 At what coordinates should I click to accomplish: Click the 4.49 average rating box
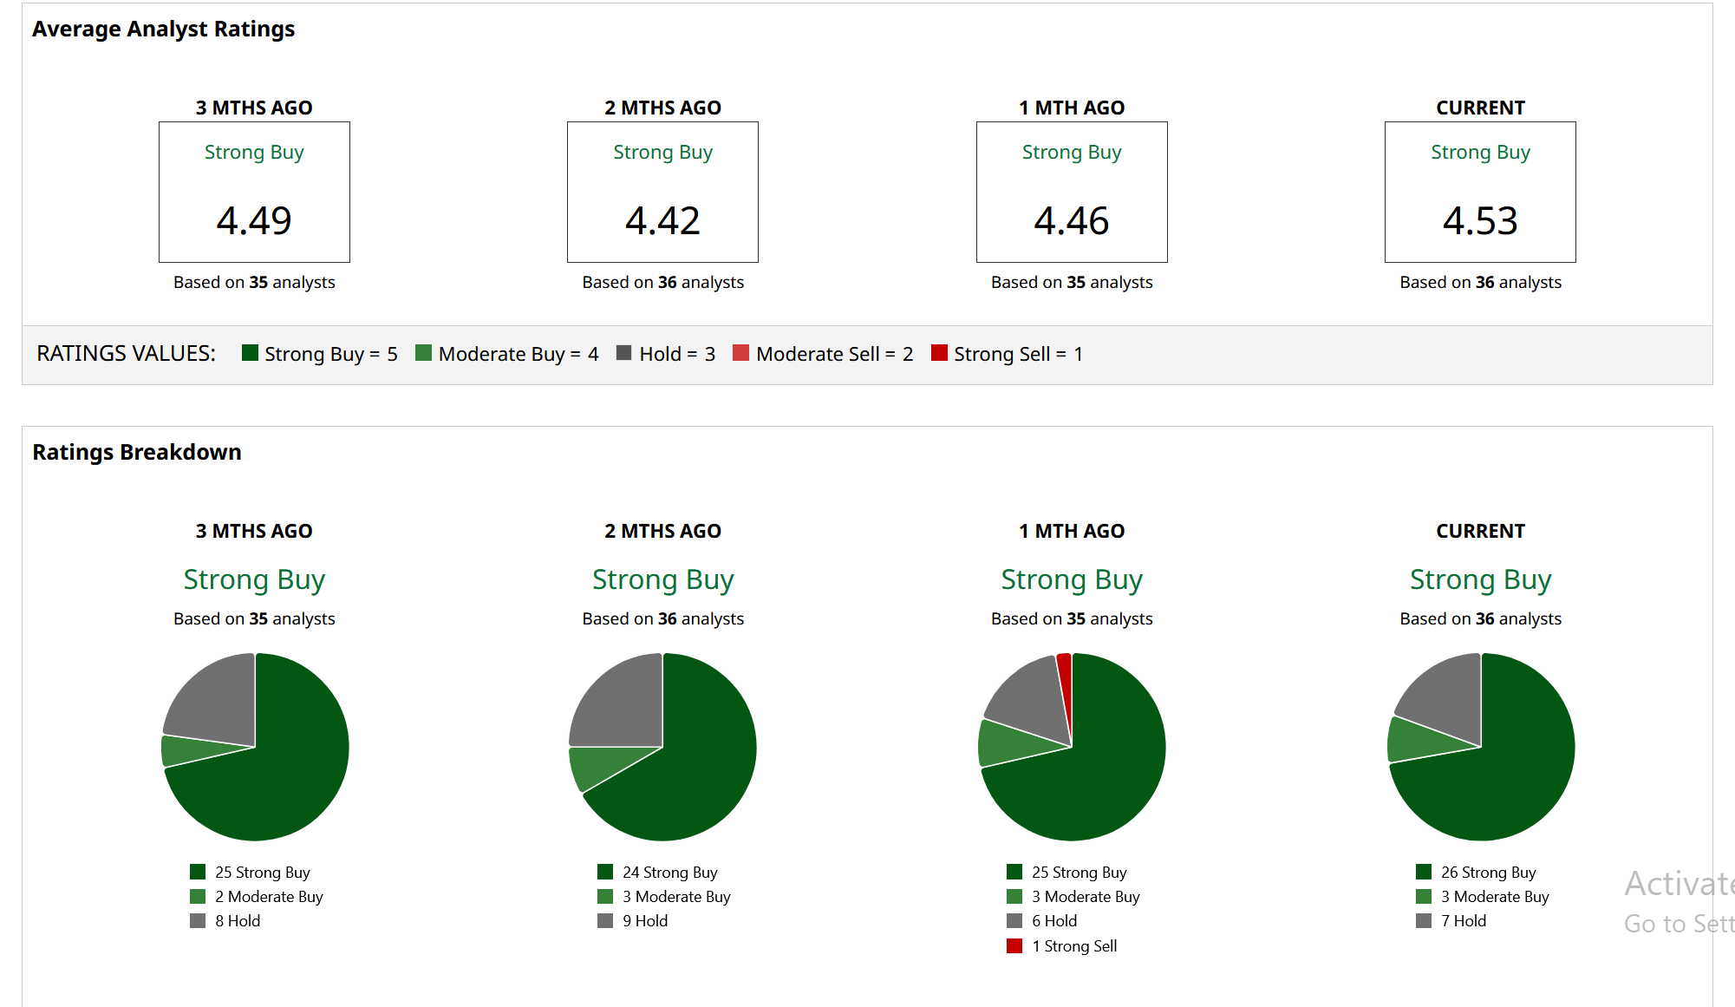point(254,192)
